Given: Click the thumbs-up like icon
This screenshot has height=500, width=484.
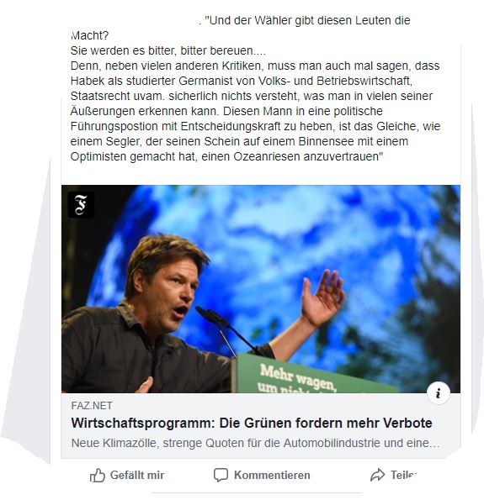Looking at the screenshot, I should (97, 476).
